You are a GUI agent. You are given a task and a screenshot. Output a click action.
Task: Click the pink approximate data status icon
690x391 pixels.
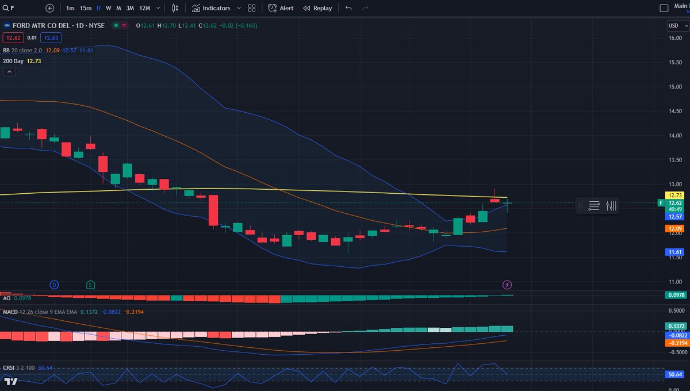tap(125, 25)
